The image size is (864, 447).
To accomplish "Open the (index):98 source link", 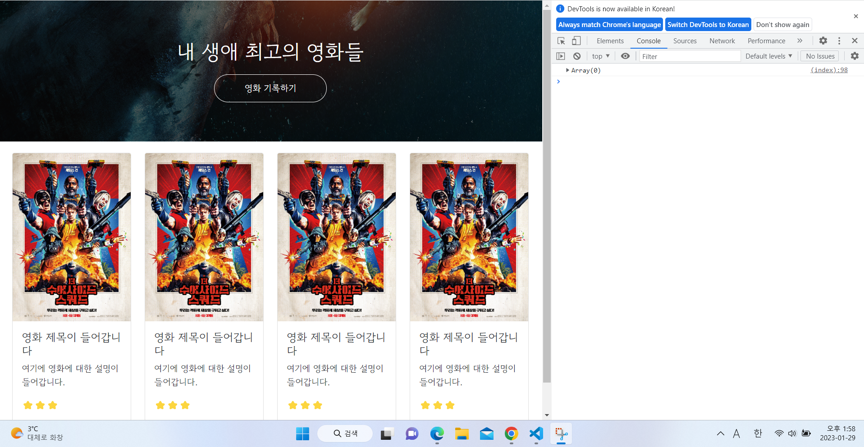I will [x=829, y=70].
